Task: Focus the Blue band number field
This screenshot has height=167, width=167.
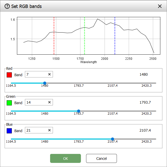Action: click(x=36, y=130)
